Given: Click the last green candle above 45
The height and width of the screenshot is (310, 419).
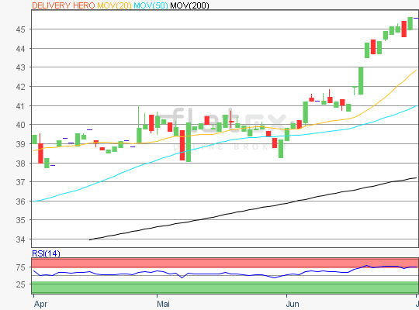Looking at the screenshot, I should [410, 23].
